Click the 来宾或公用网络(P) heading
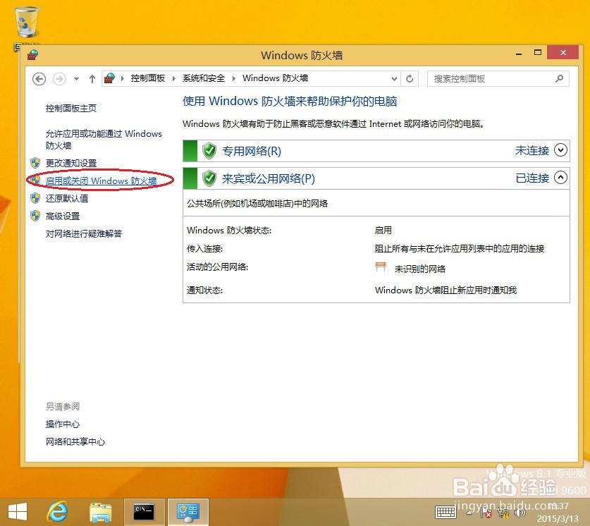This screenshot has width=590, height=526. [x=269, y=178]
